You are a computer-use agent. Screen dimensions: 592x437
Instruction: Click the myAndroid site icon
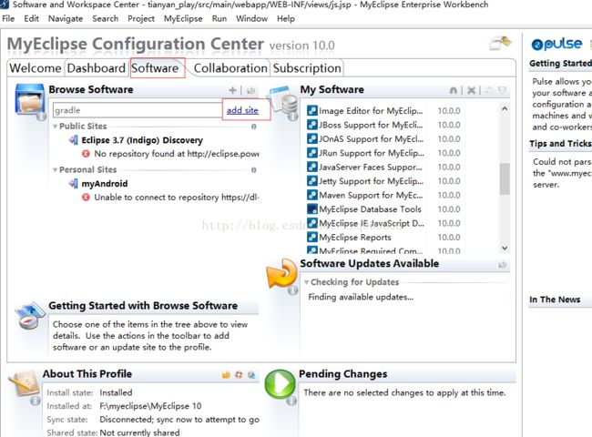pos(73,183)
